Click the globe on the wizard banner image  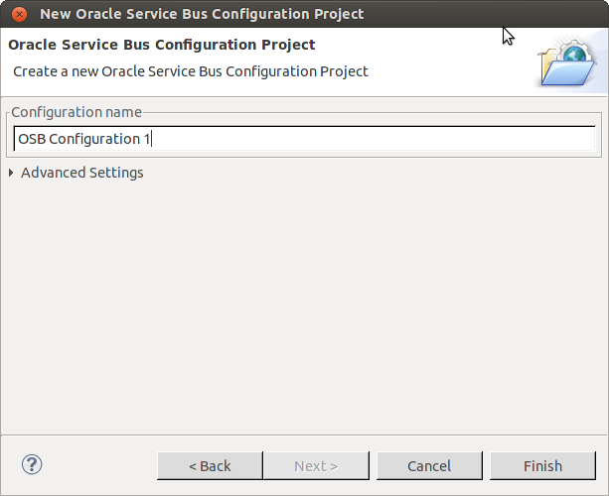point(574,57)
